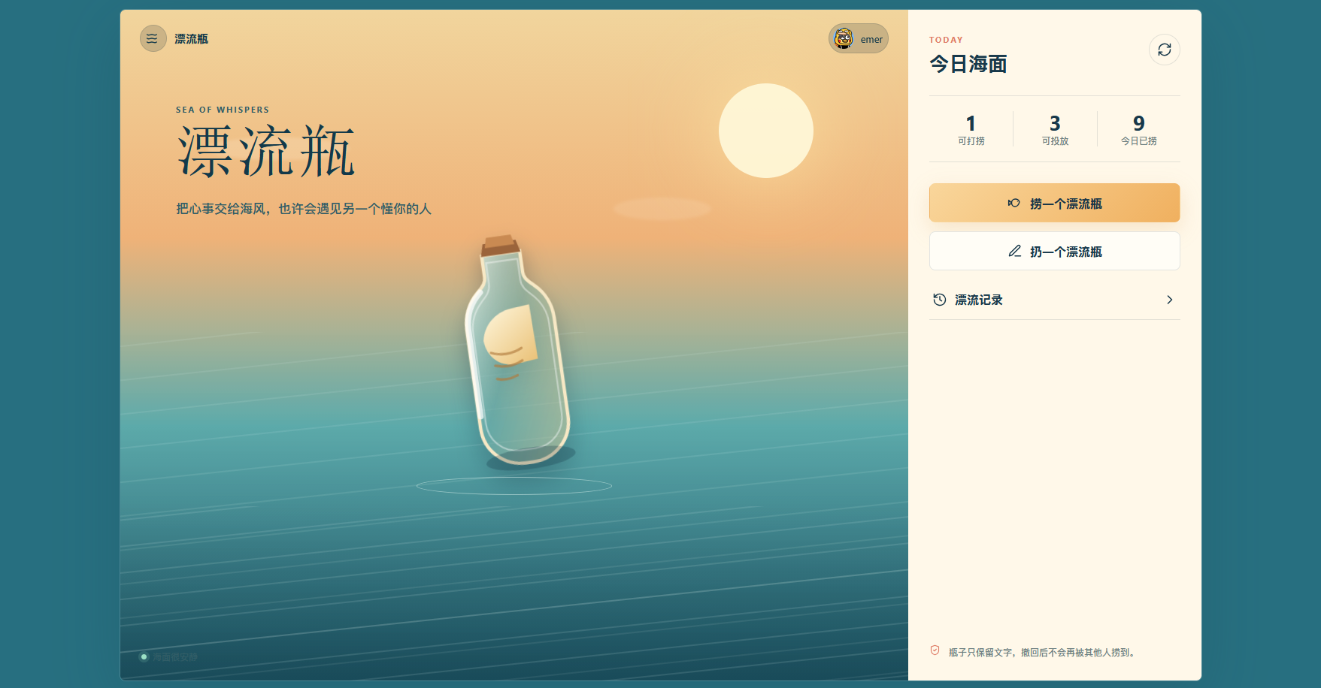This screenshot has width=1321, height=688.
Task: Open the hamburger menu beside 漂流瓶
Action: 153,38
